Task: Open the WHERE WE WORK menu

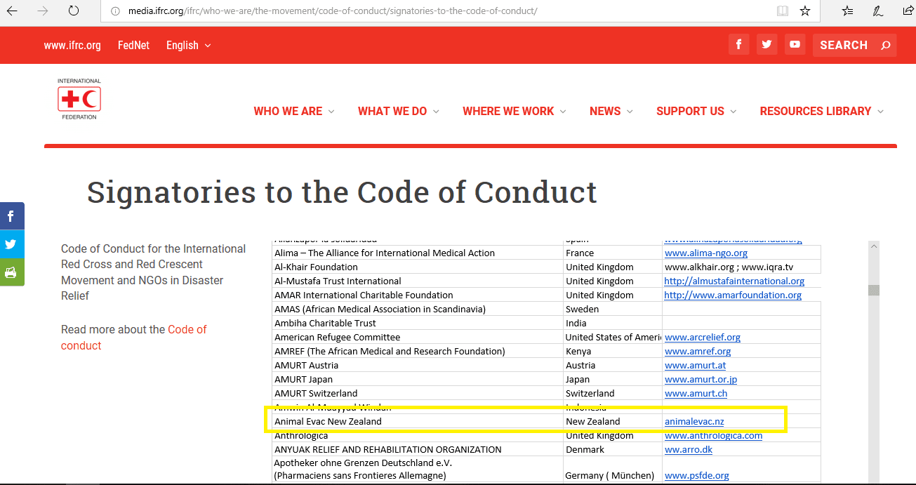Action: pos(515,111)
